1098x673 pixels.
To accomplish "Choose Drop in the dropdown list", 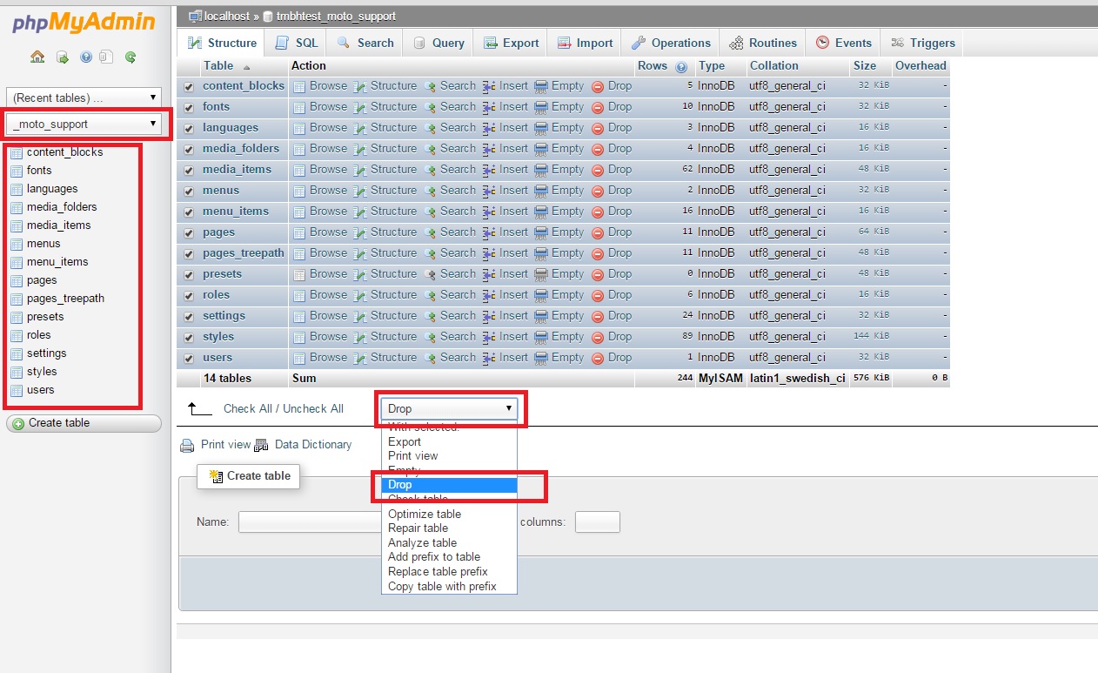I will tap(449, 484).
